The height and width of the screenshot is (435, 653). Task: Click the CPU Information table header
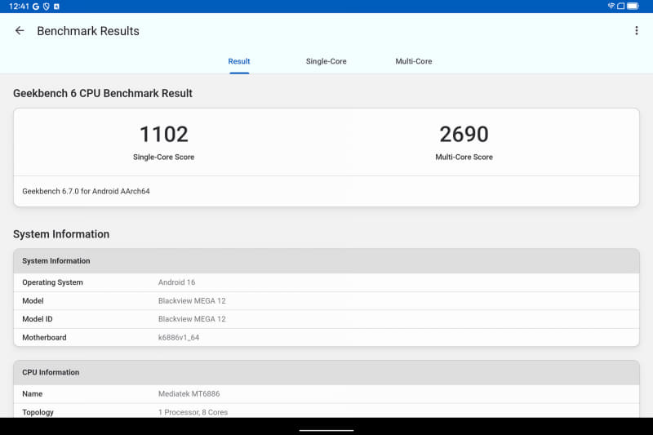[326, 372]
